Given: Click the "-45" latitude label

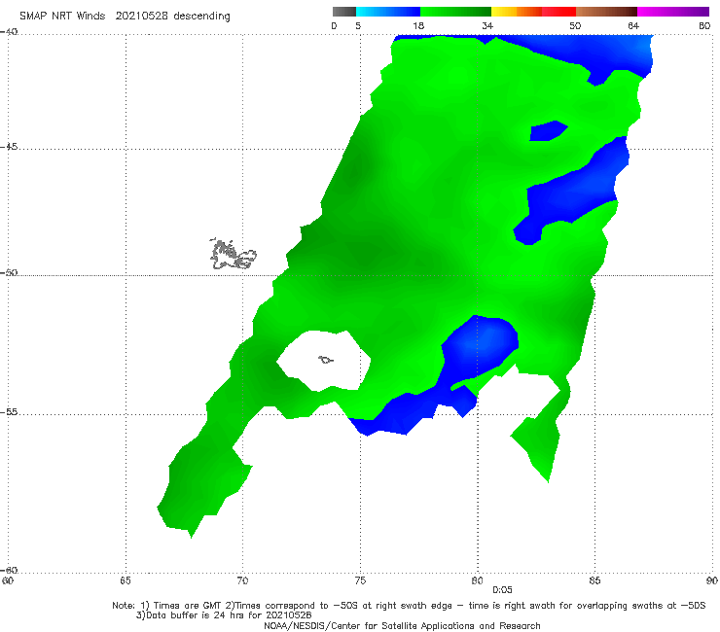Looking at the screenshot, I should point(9,147).
